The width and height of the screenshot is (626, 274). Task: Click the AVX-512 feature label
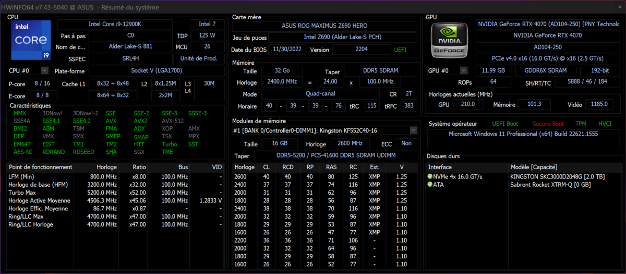click(173, 121)
